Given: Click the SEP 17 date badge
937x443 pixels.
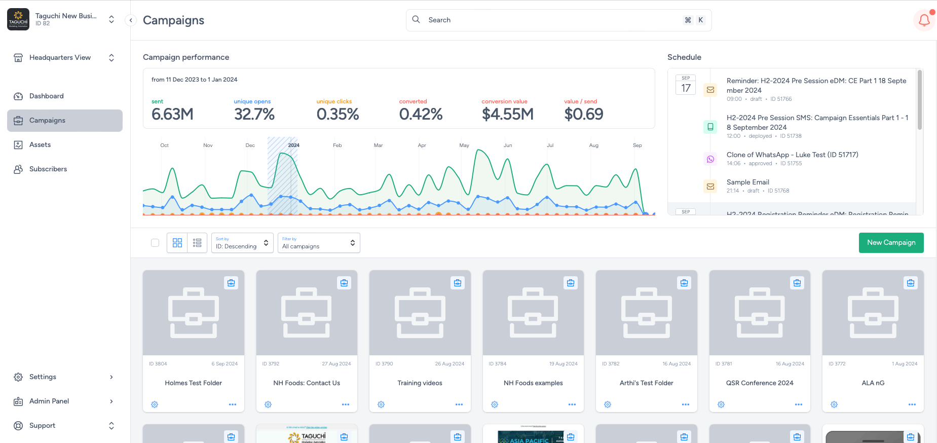Looking at the screenshot, I should tap(686, 85).
